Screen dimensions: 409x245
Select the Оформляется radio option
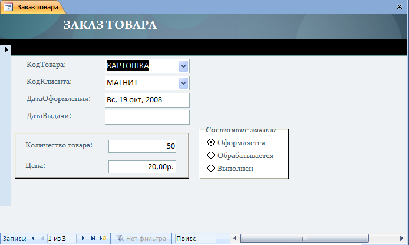click(x=211, y=143)
